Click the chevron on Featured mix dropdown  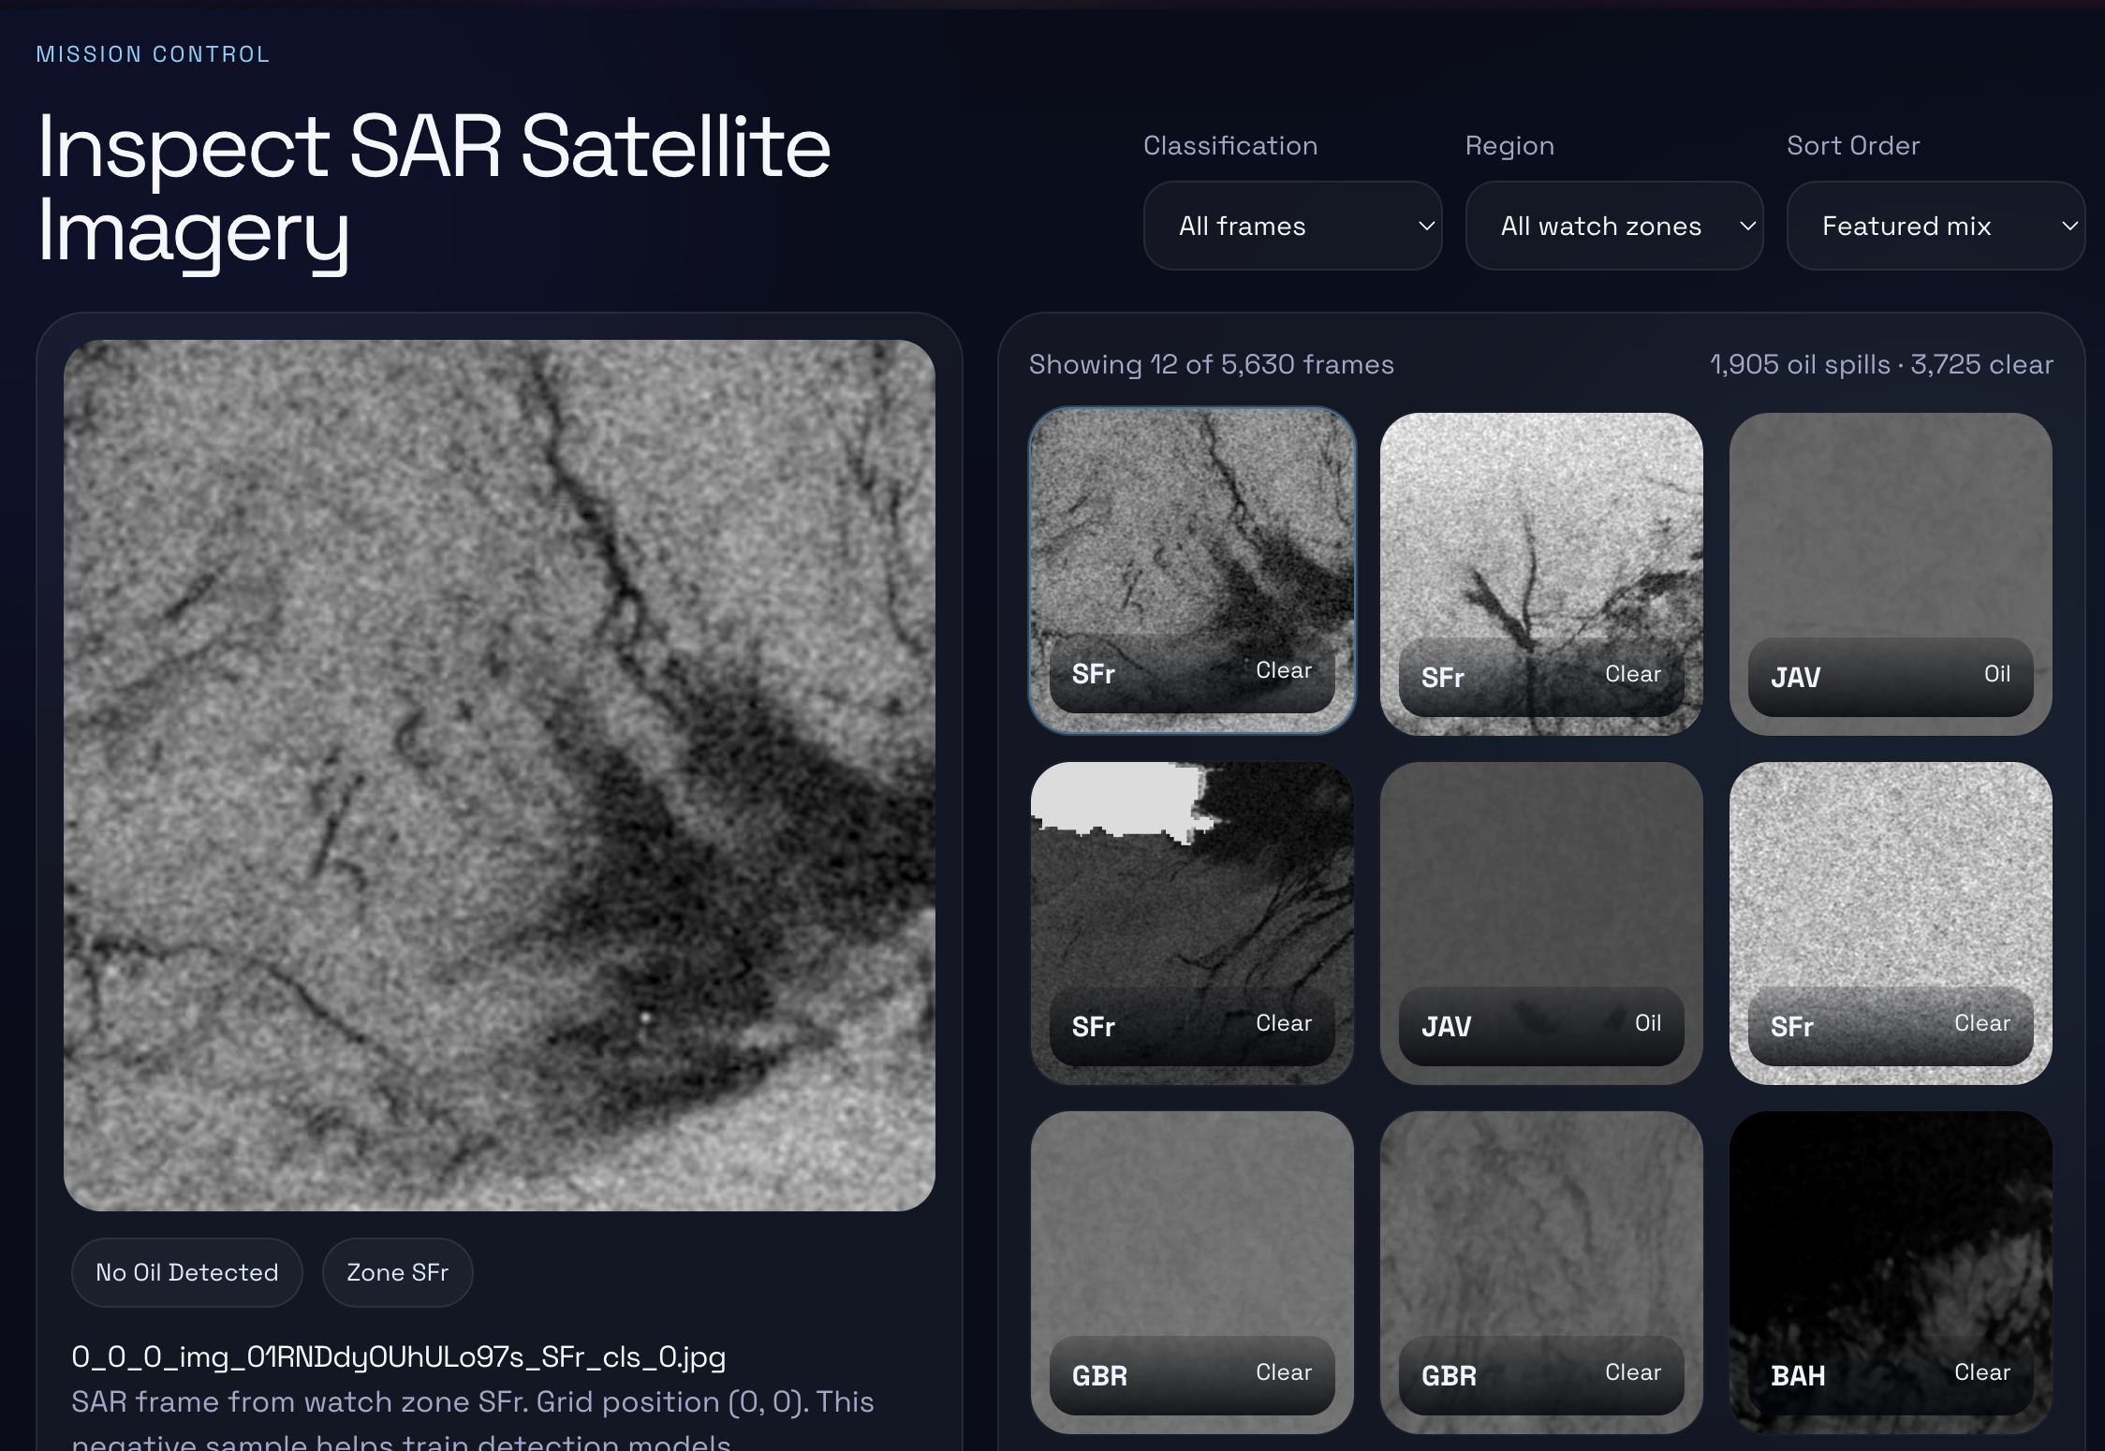coord(2069,226)
